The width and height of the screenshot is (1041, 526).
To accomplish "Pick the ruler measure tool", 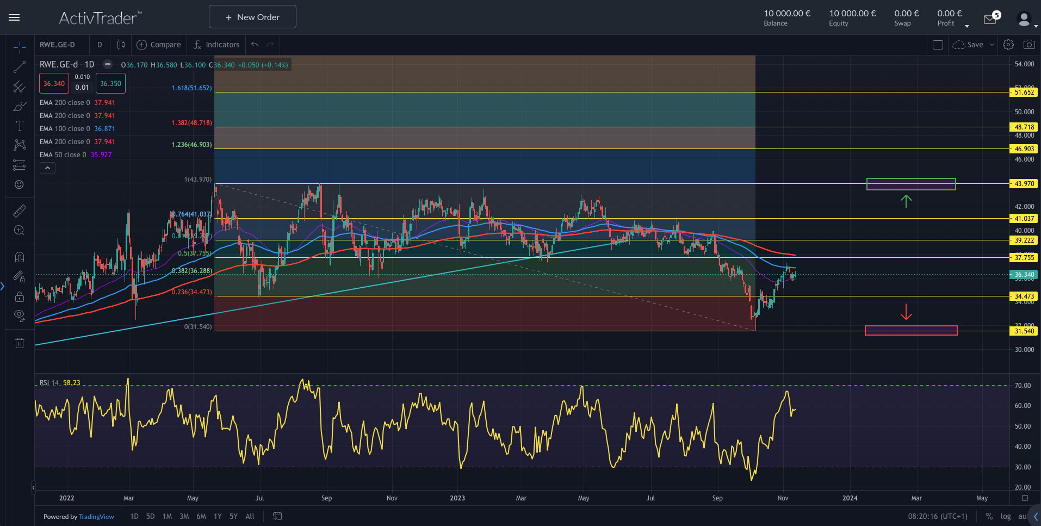I will click(20, 211).
